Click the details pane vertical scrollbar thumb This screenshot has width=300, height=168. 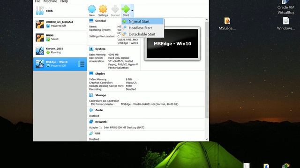(207, 70)
